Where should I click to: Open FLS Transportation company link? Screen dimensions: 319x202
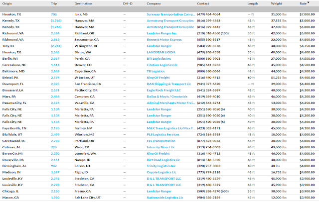click(x=161, y=141)
